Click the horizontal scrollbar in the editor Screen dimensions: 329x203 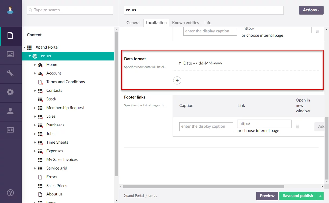(203, 186)
